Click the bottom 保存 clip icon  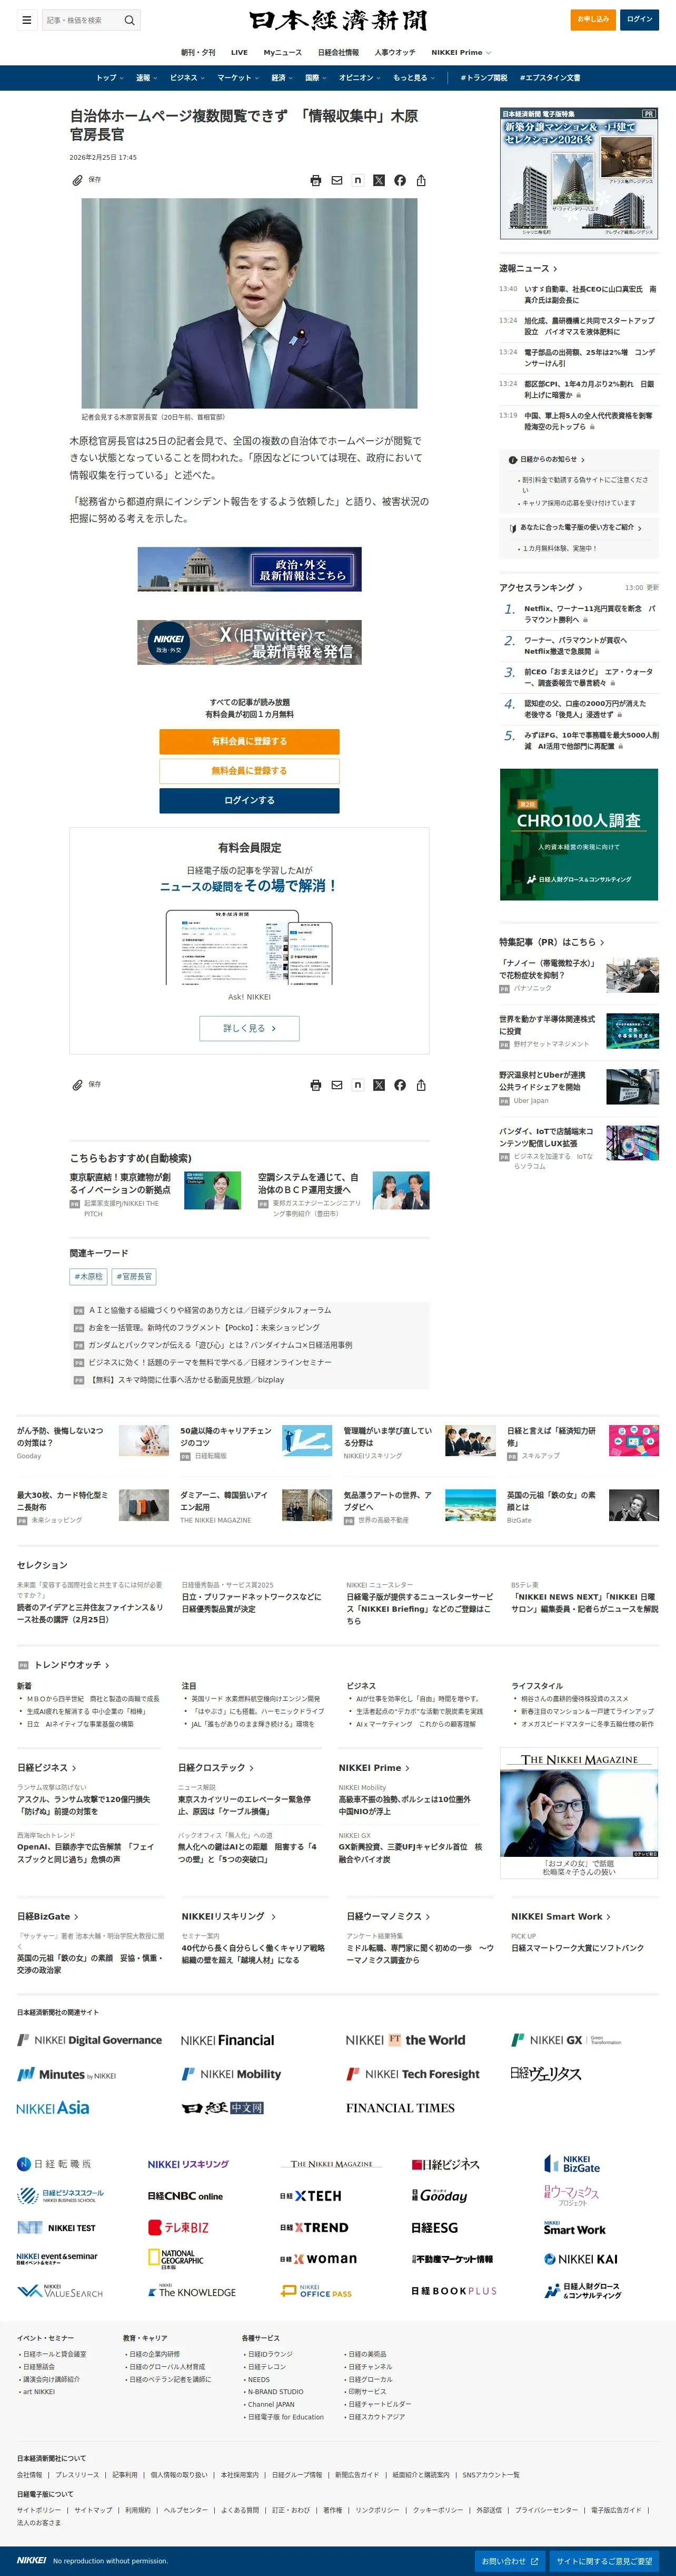[77, 1085]
